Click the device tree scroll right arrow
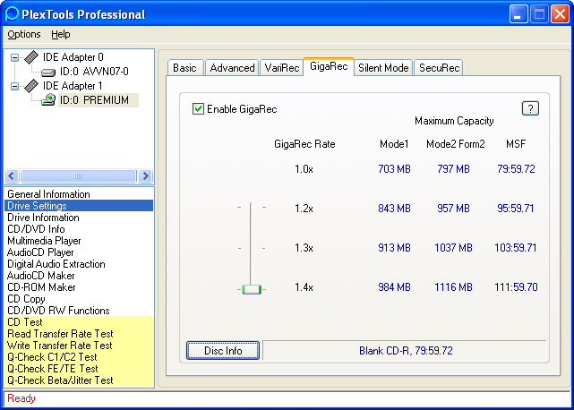The image size is (574, 410). click(x=145, y=176)
